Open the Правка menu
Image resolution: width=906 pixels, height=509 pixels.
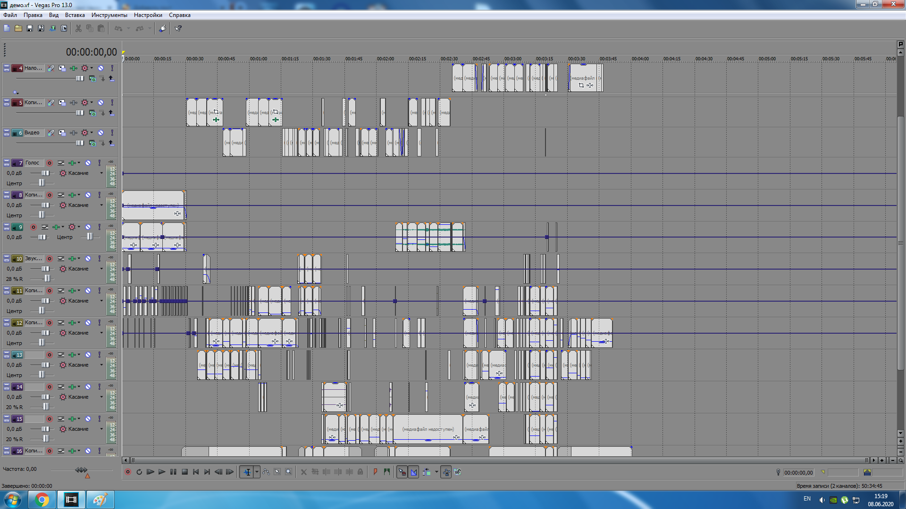point(33,15)
